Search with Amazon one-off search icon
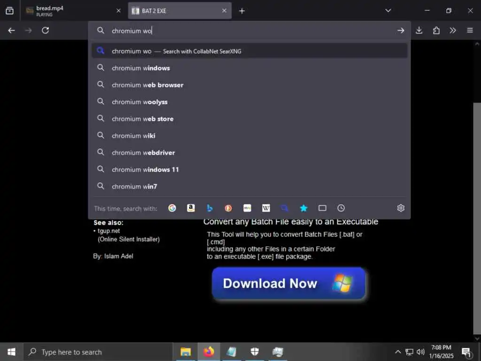The height and width of the screenshot is (361, 481). coord(191,208)
